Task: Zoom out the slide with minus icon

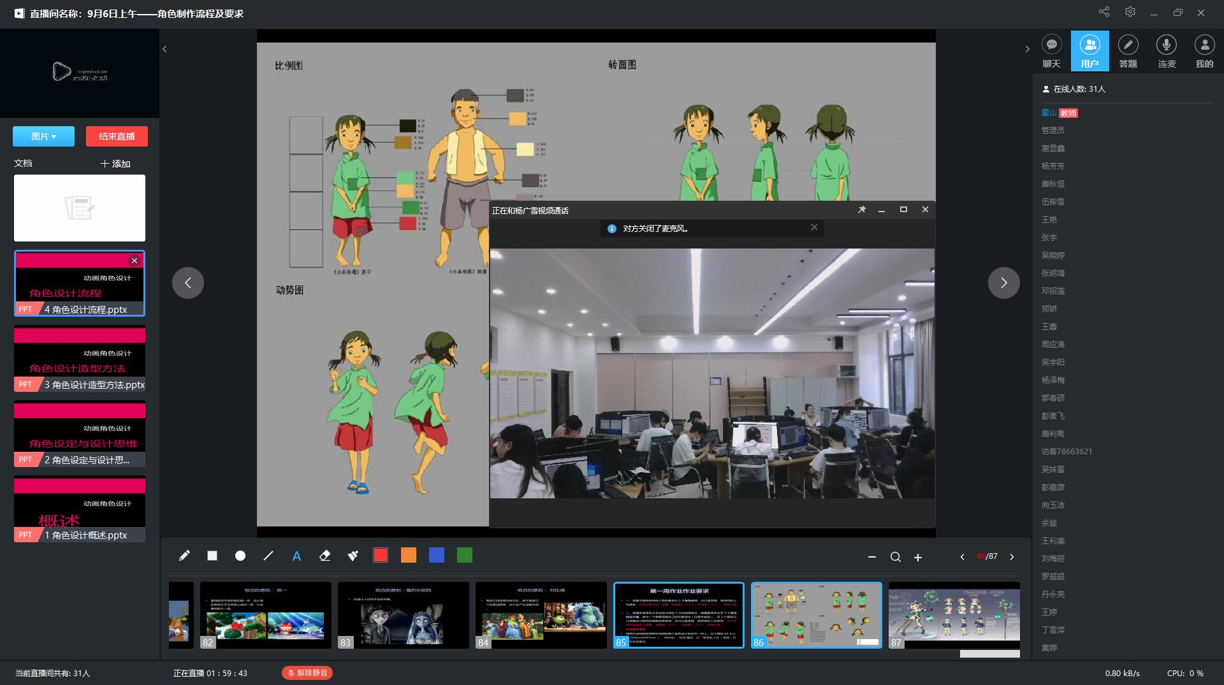Action: 872,557
